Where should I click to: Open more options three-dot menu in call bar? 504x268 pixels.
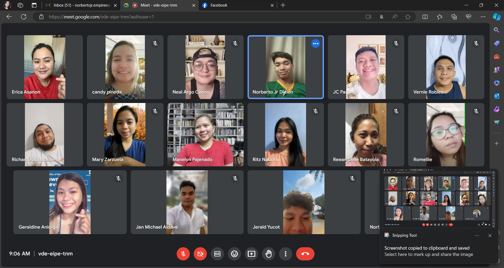[x=286, y=254]
